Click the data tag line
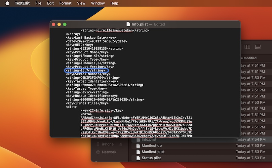The width and height of the screenshot is (272, 168). [x=86, y=114]
